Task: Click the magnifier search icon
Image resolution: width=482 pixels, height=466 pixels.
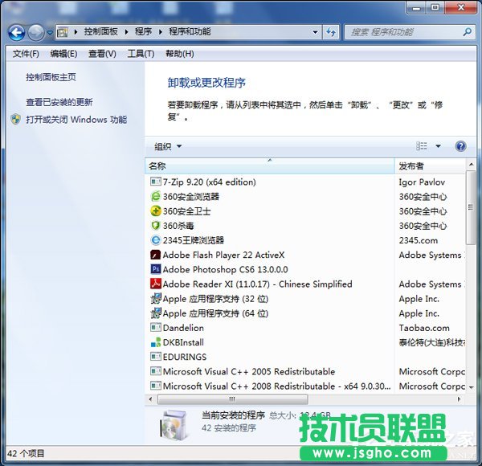Action: pos(468,31)
